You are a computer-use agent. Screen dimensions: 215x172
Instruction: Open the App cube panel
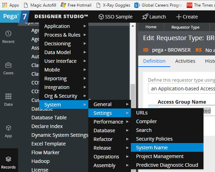tap(8, 131)
